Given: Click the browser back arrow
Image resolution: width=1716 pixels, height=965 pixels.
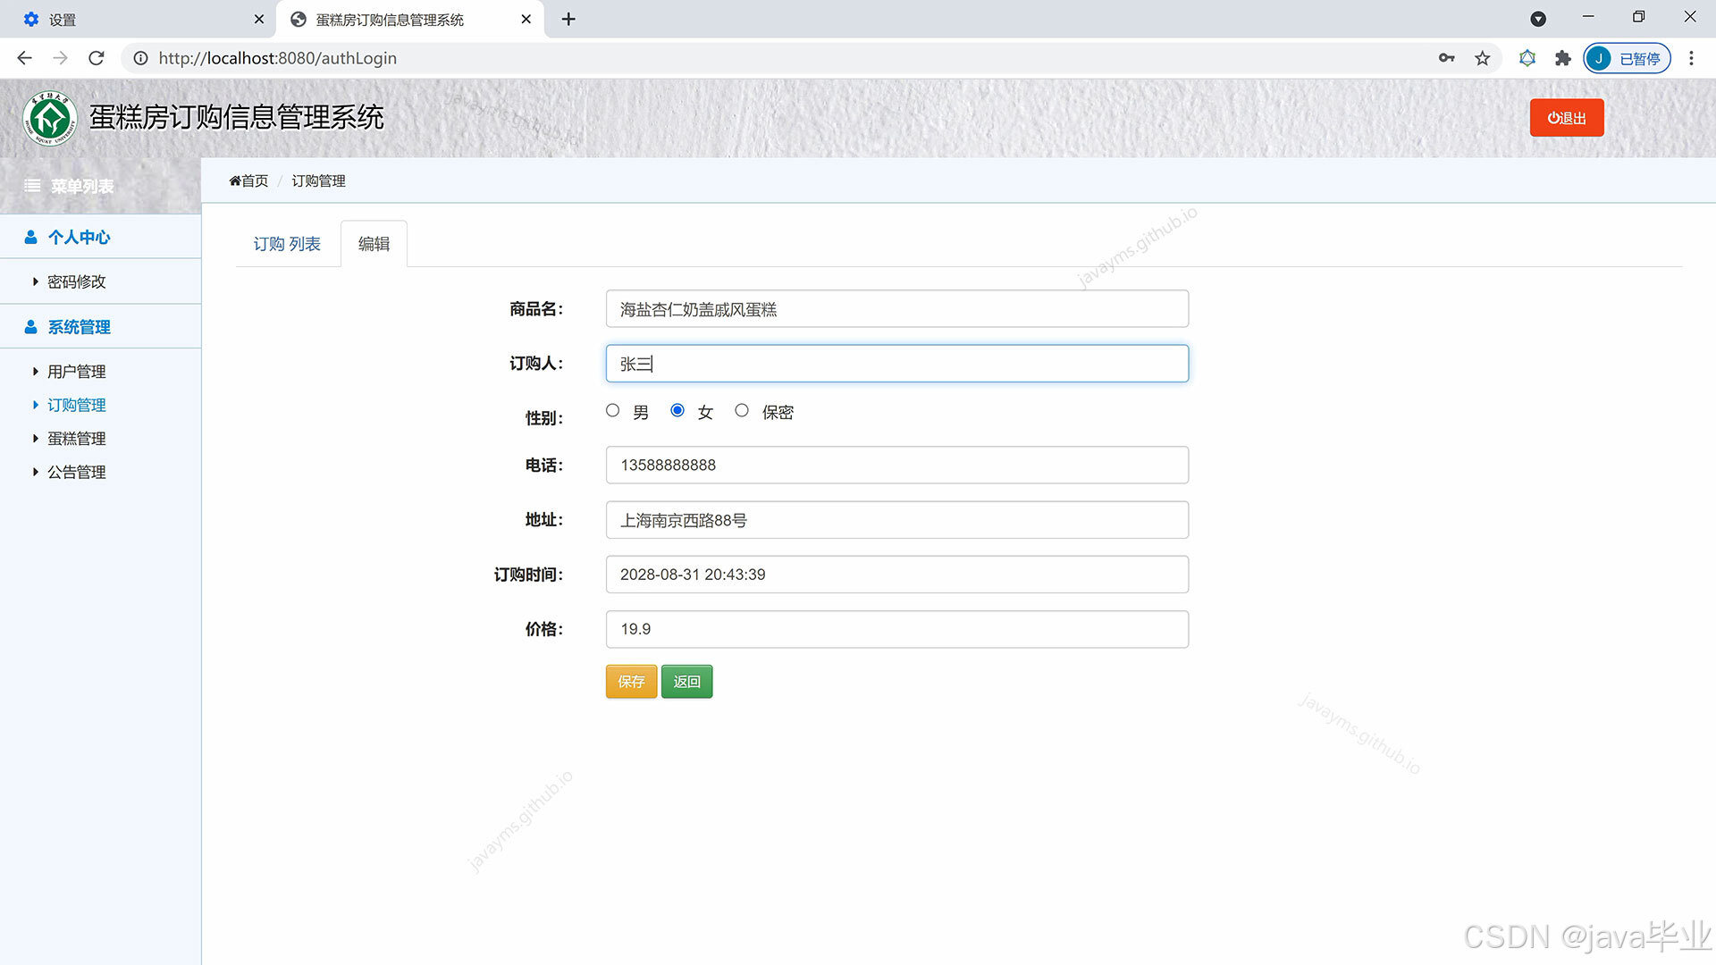Looking at the screenshot, I should click(24, 58).
